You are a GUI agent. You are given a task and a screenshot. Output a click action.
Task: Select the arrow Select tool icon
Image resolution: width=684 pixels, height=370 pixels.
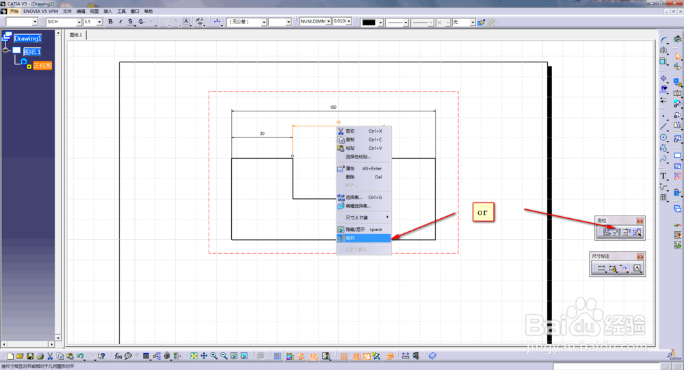coord(677,56)
